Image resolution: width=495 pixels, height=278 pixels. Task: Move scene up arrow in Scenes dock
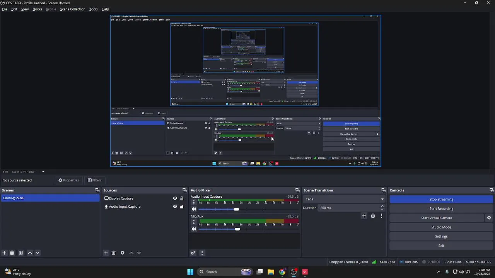pos(30,253)
